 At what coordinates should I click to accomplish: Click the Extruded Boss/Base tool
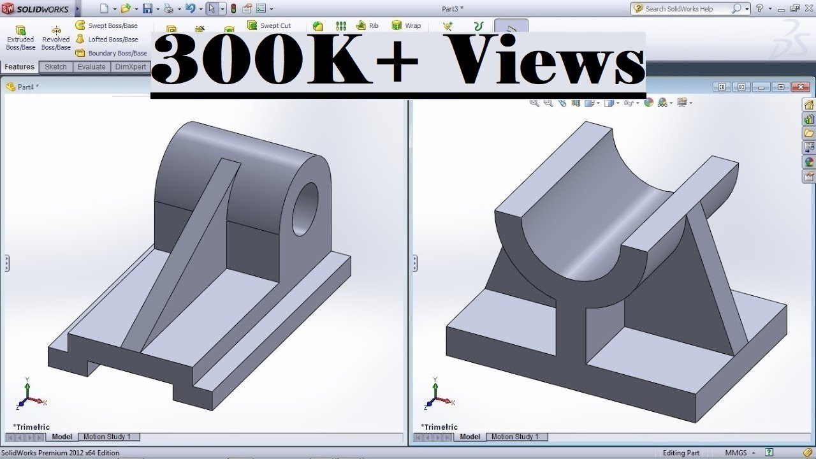(x=20, y=38)
